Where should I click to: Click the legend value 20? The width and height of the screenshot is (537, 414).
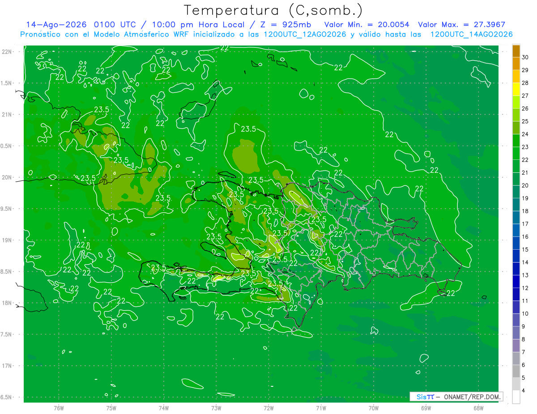[525, 185]
